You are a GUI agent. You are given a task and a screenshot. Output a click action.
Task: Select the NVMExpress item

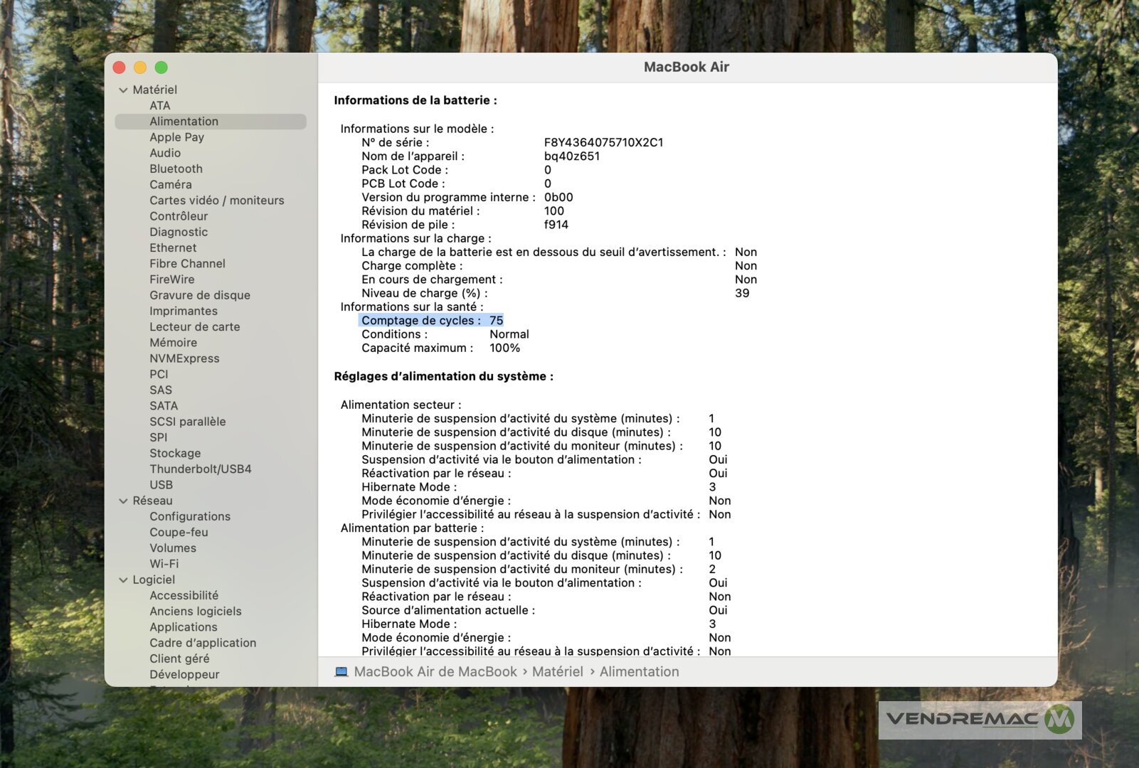pyautogui.click(x=184, y=358)
